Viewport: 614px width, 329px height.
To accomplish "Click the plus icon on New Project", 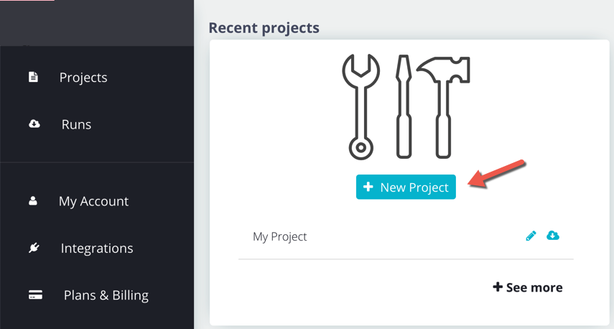I will click(368, 187).
